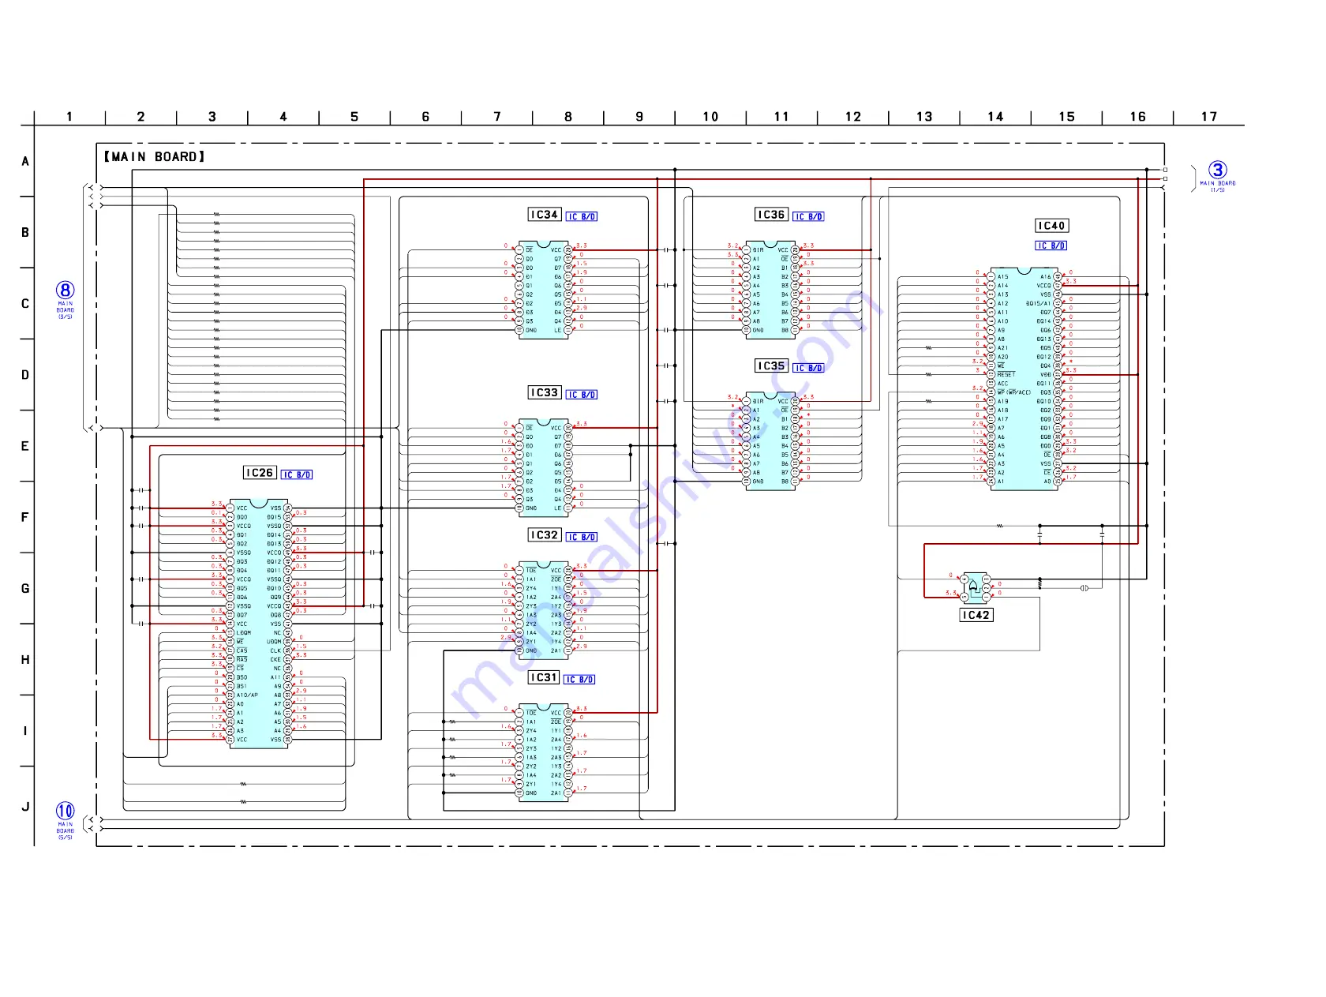Click grid column number 7
The height and width of the screenshot is (997, 1326).
coord(497,117)
